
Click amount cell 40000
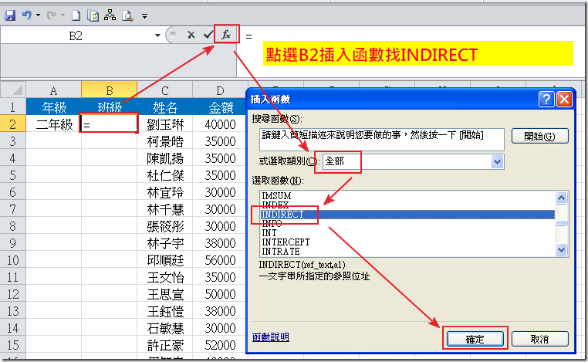(220, 124)
